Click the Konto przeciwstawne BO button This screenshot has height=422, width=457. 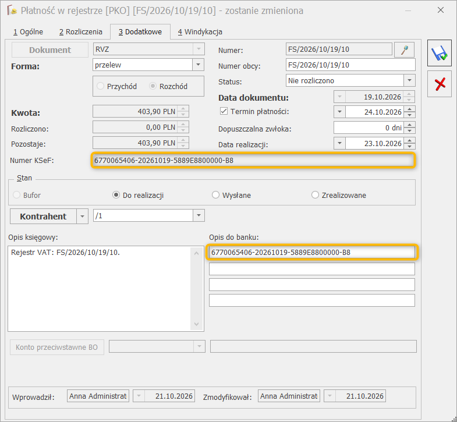click(x=57, y=347)
